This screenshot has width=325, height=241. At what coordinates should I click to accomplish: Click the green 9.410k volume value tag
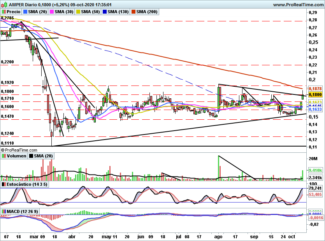(315, 170)
